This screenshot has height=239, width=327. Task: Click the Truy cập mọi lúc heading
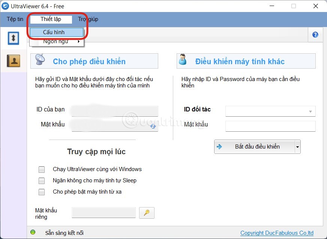pos(96,152)
